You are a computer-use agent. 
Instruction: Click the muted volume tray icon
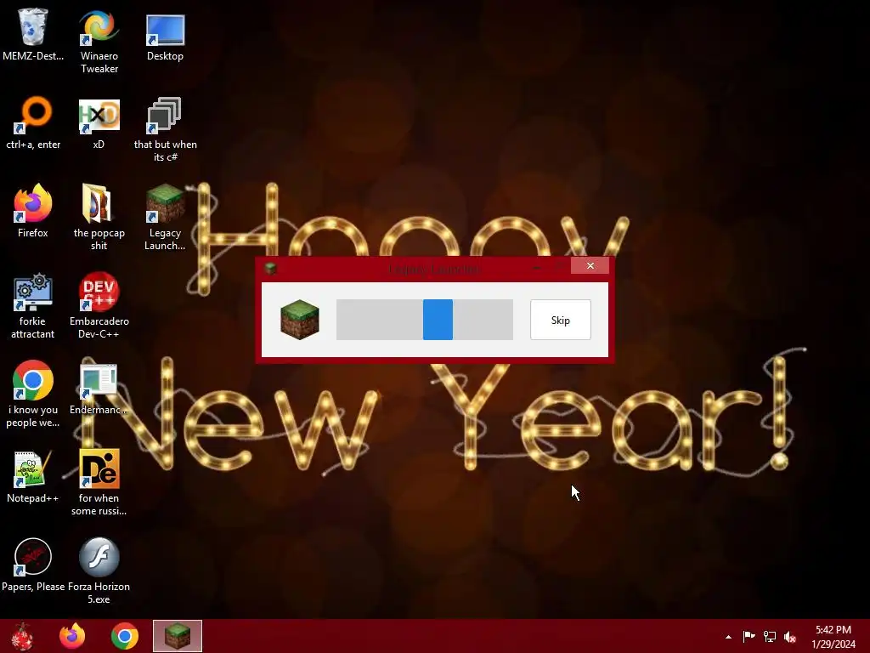pos(790,636)
